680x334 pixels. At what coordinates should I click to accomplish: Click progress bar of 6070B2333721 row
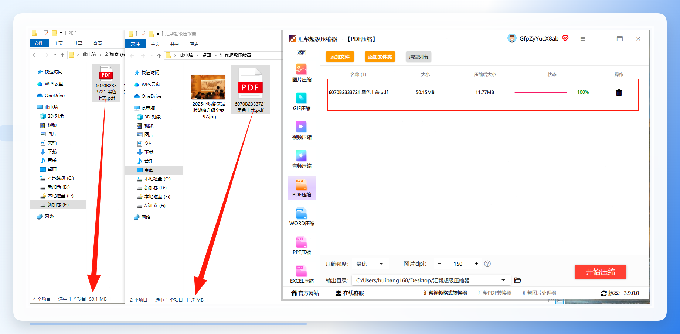pos(541,92)
